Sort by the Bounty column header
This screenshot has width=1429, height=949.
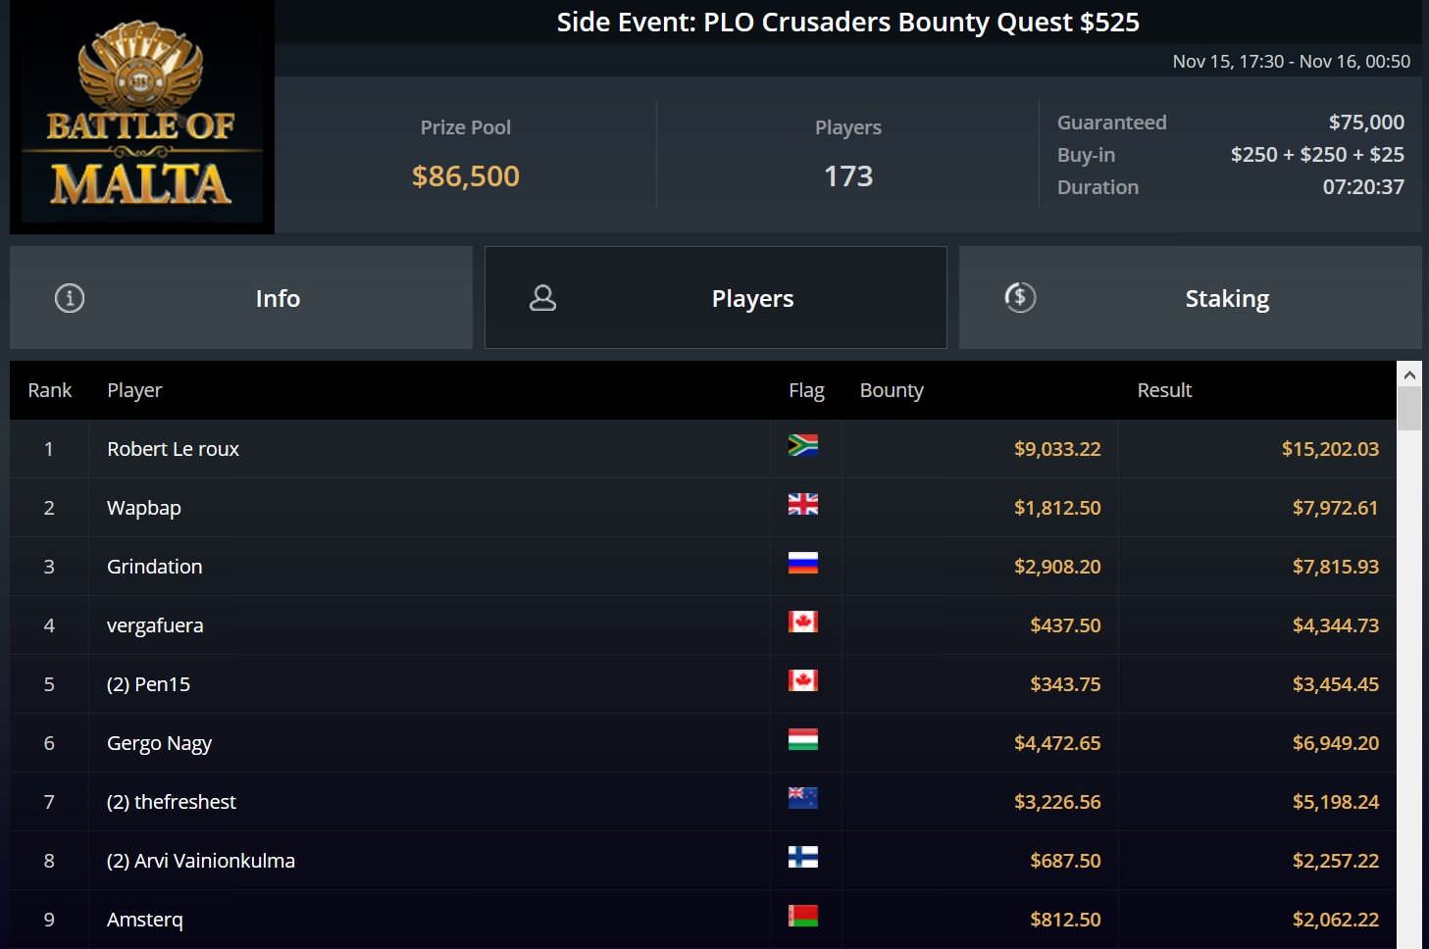point(892,390)
